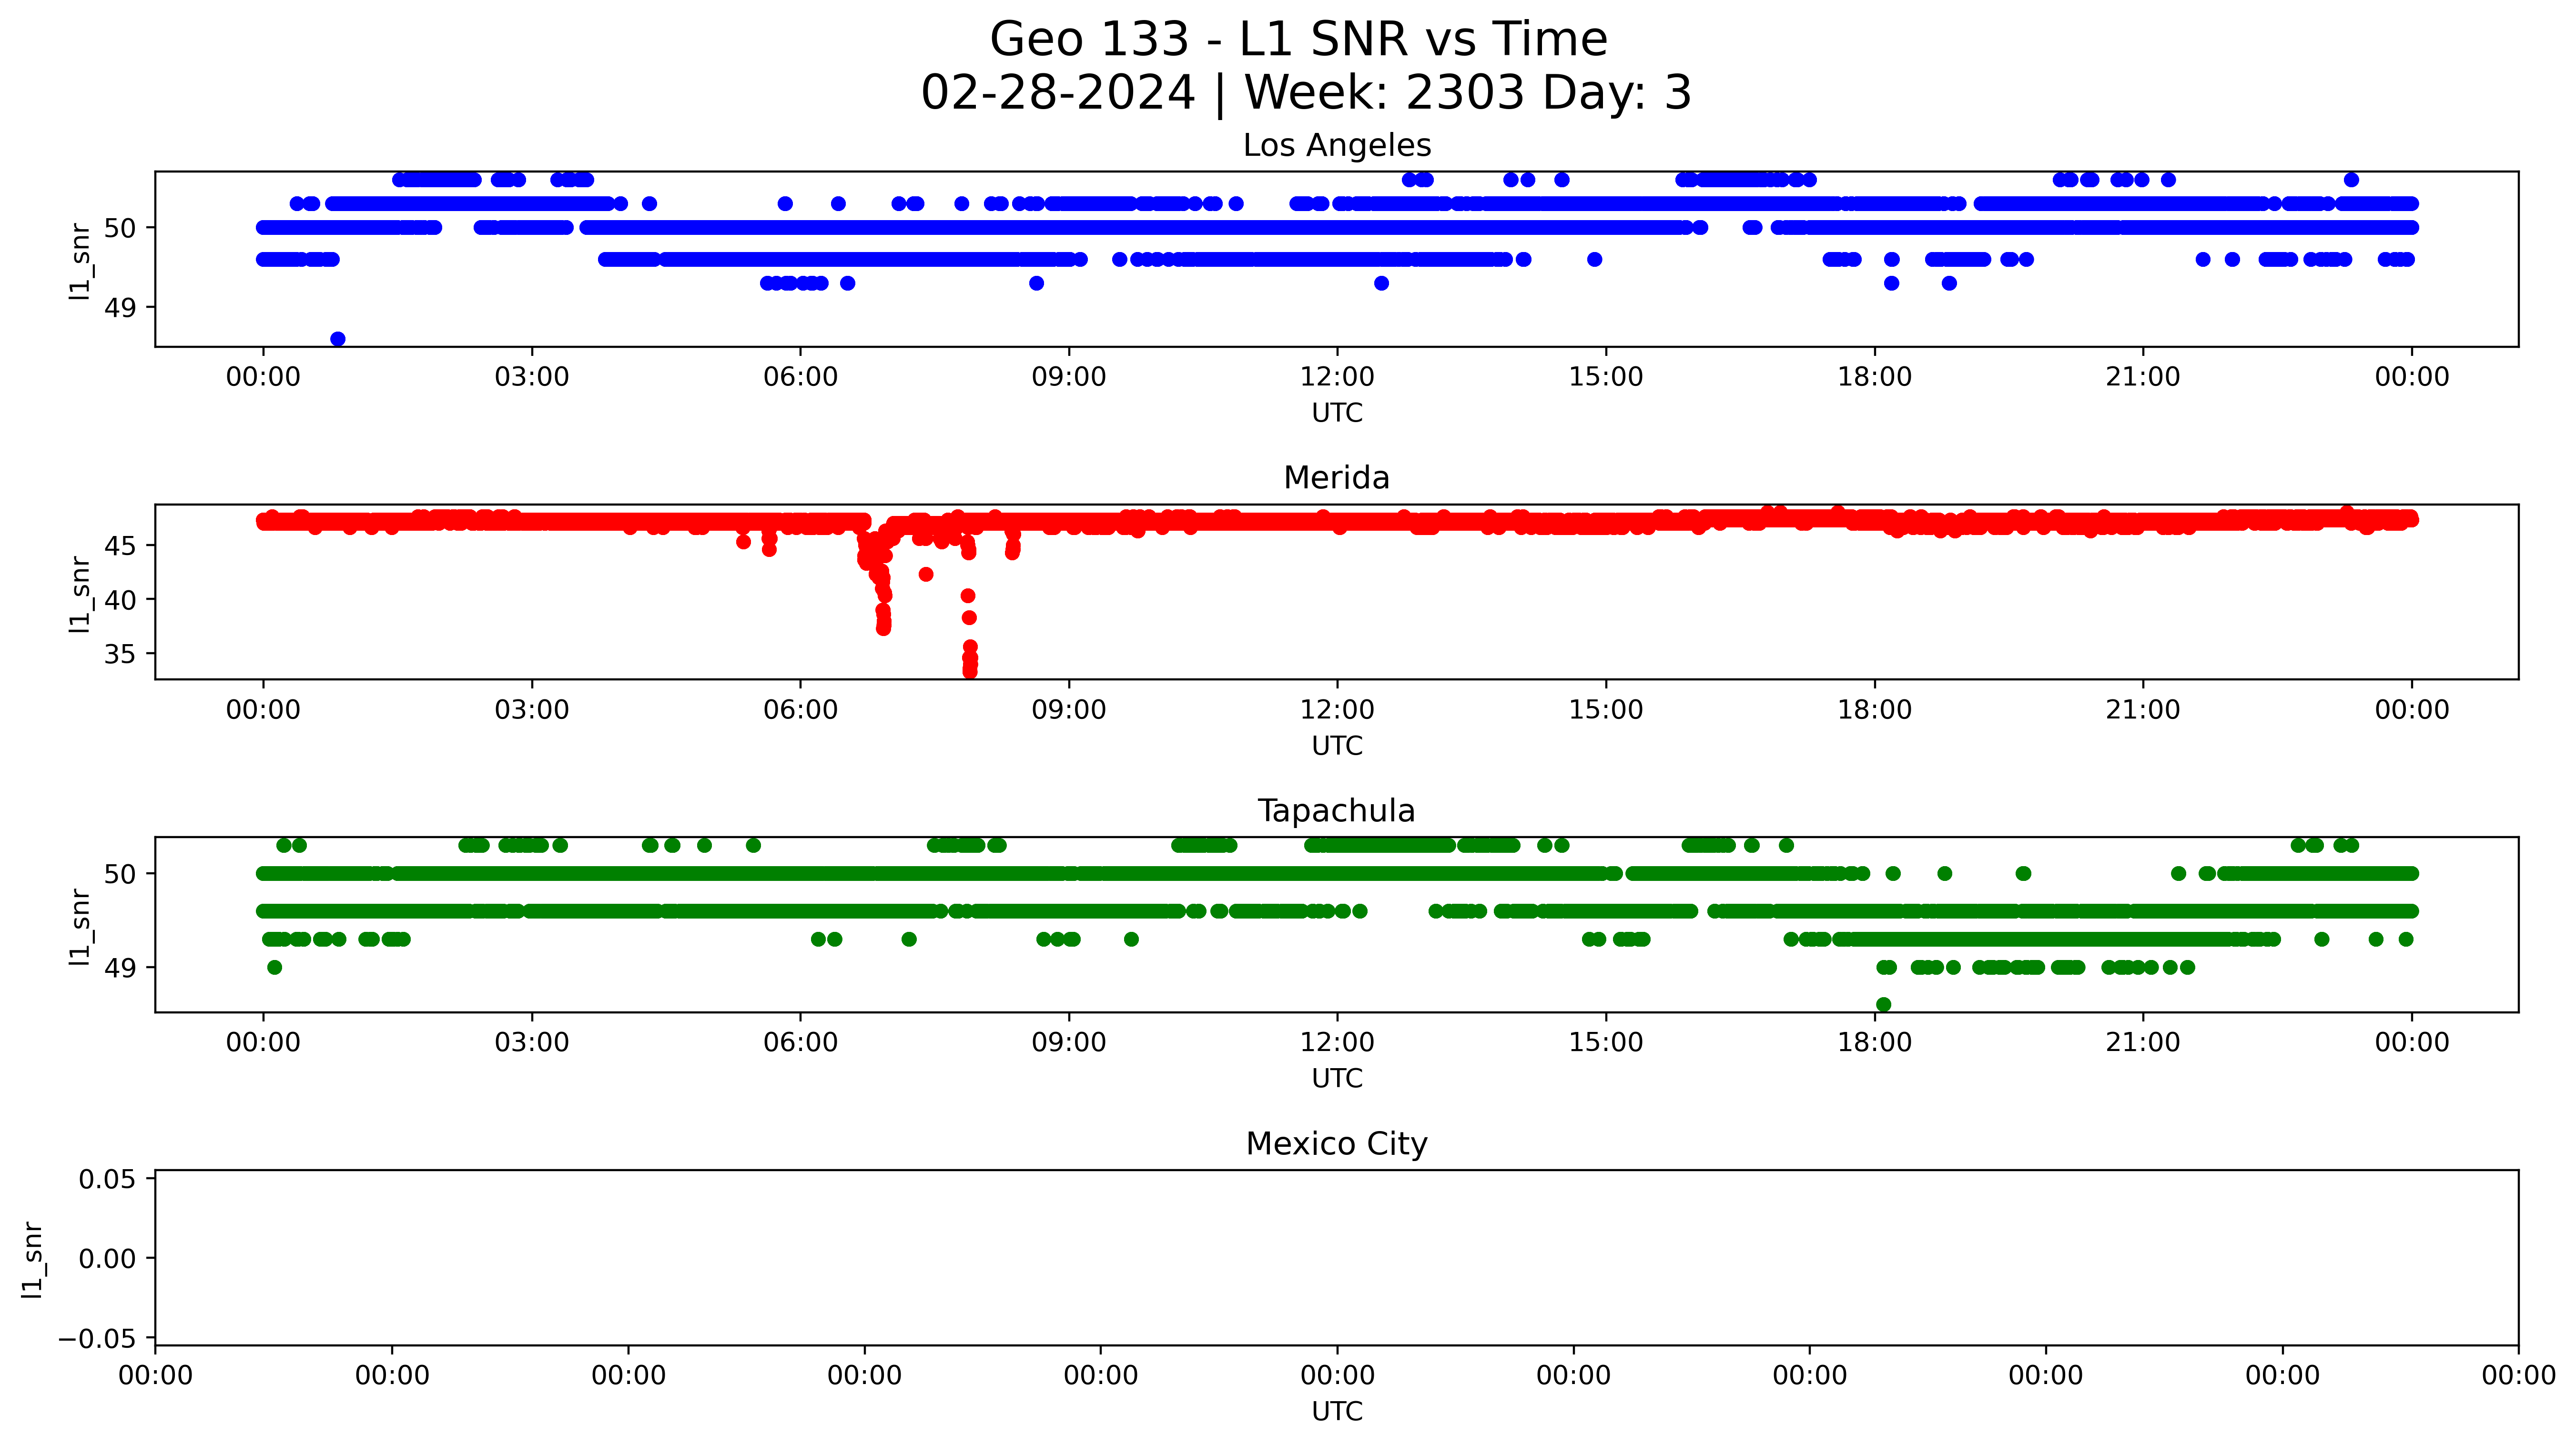
Task: Click the 06:00 tick on Merida x-axis
Action: point(800,711)
